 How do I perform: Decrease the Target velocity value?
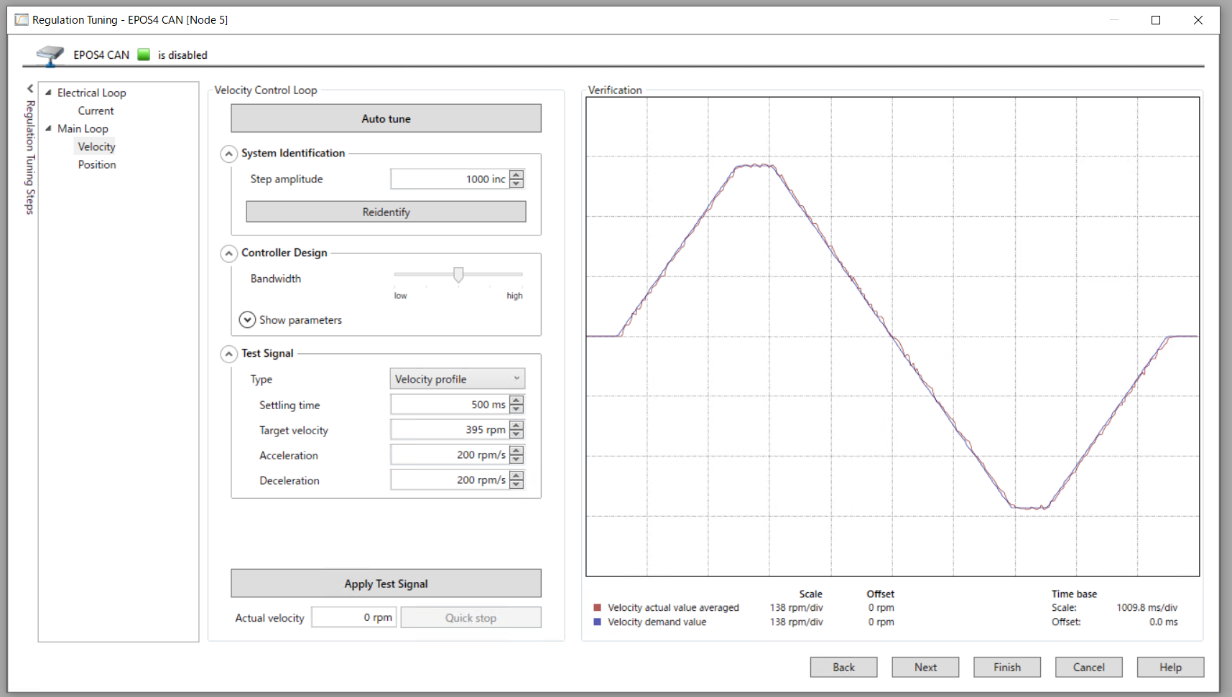517,434
